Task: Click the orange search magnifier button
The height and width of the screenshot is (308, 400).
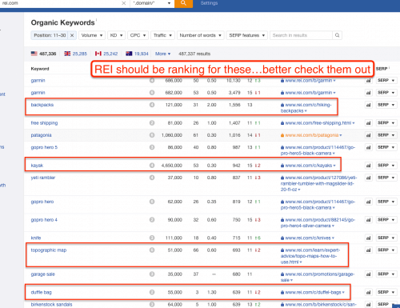Action: pyautogui.click(x=183, y=3)
